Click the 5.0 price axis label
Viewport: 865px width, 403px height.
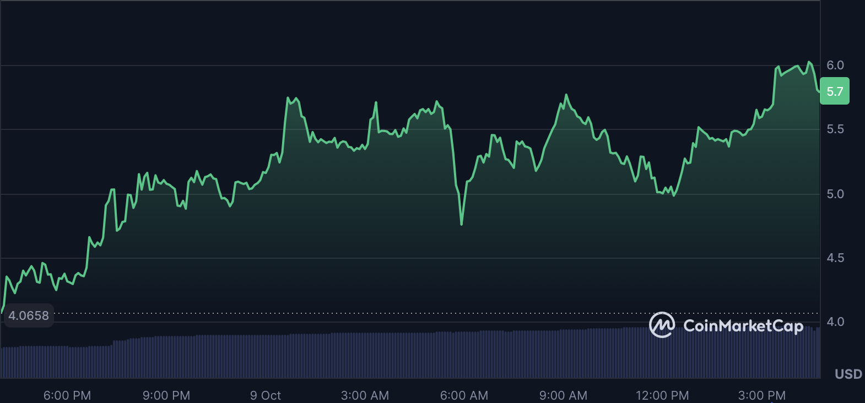coord(835,194)
